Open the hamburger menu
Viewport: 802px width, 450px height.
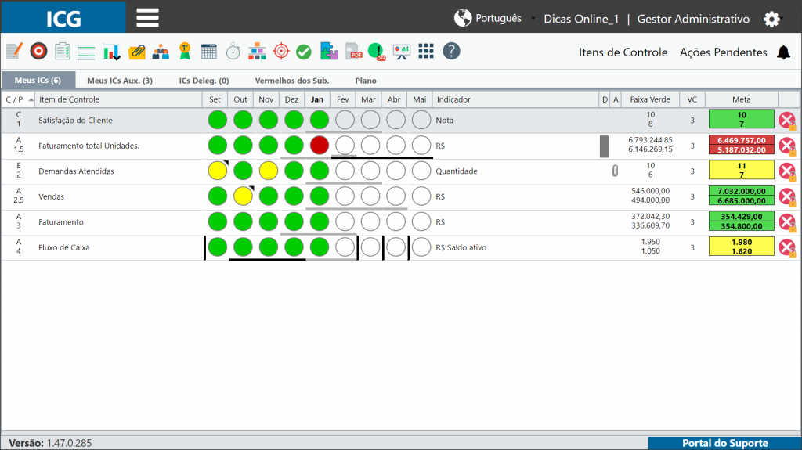[x=147, y=18]
